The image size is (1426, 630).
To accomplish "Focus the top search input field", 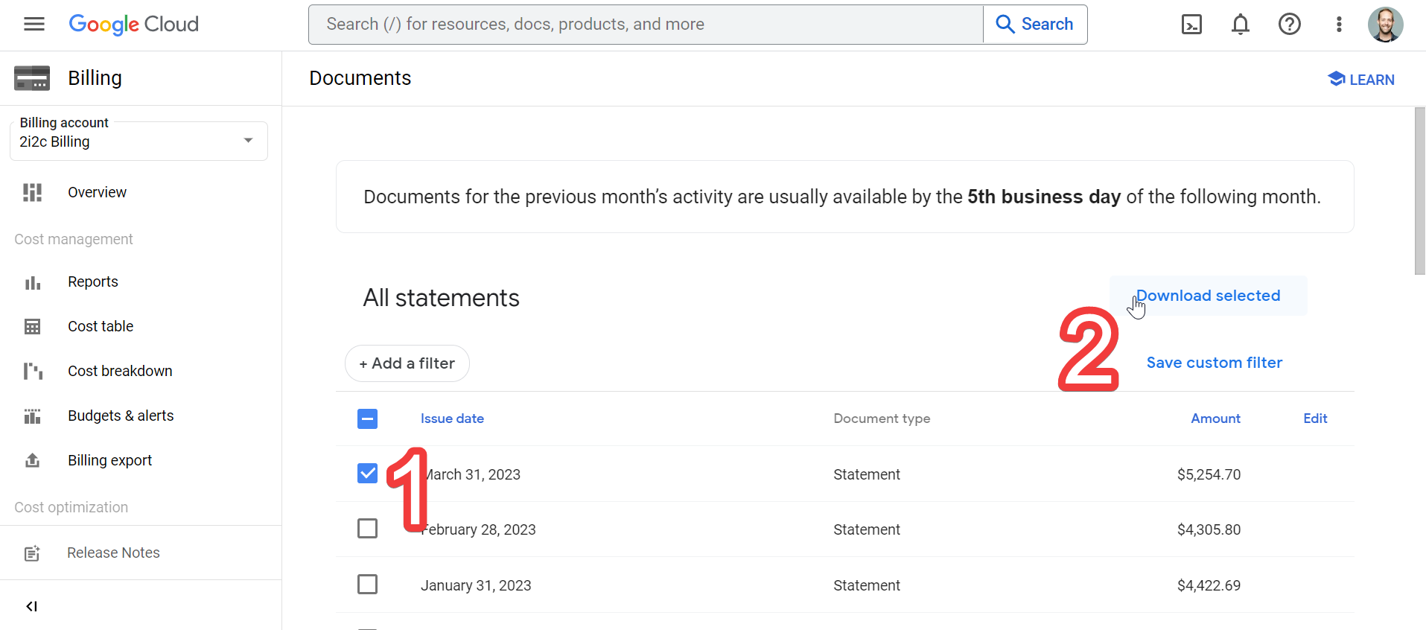I will click(x=646, y=25).
